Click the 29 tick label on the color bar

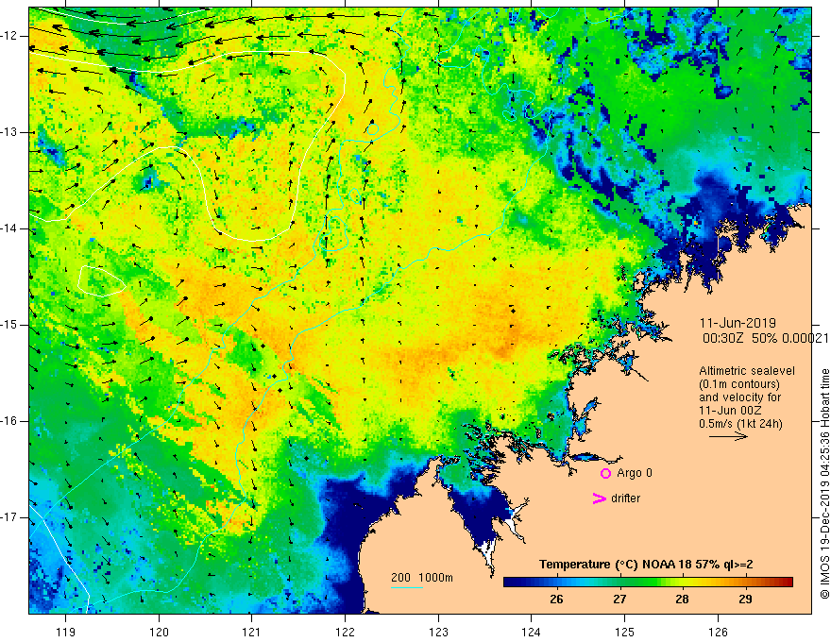click(745, 600)
